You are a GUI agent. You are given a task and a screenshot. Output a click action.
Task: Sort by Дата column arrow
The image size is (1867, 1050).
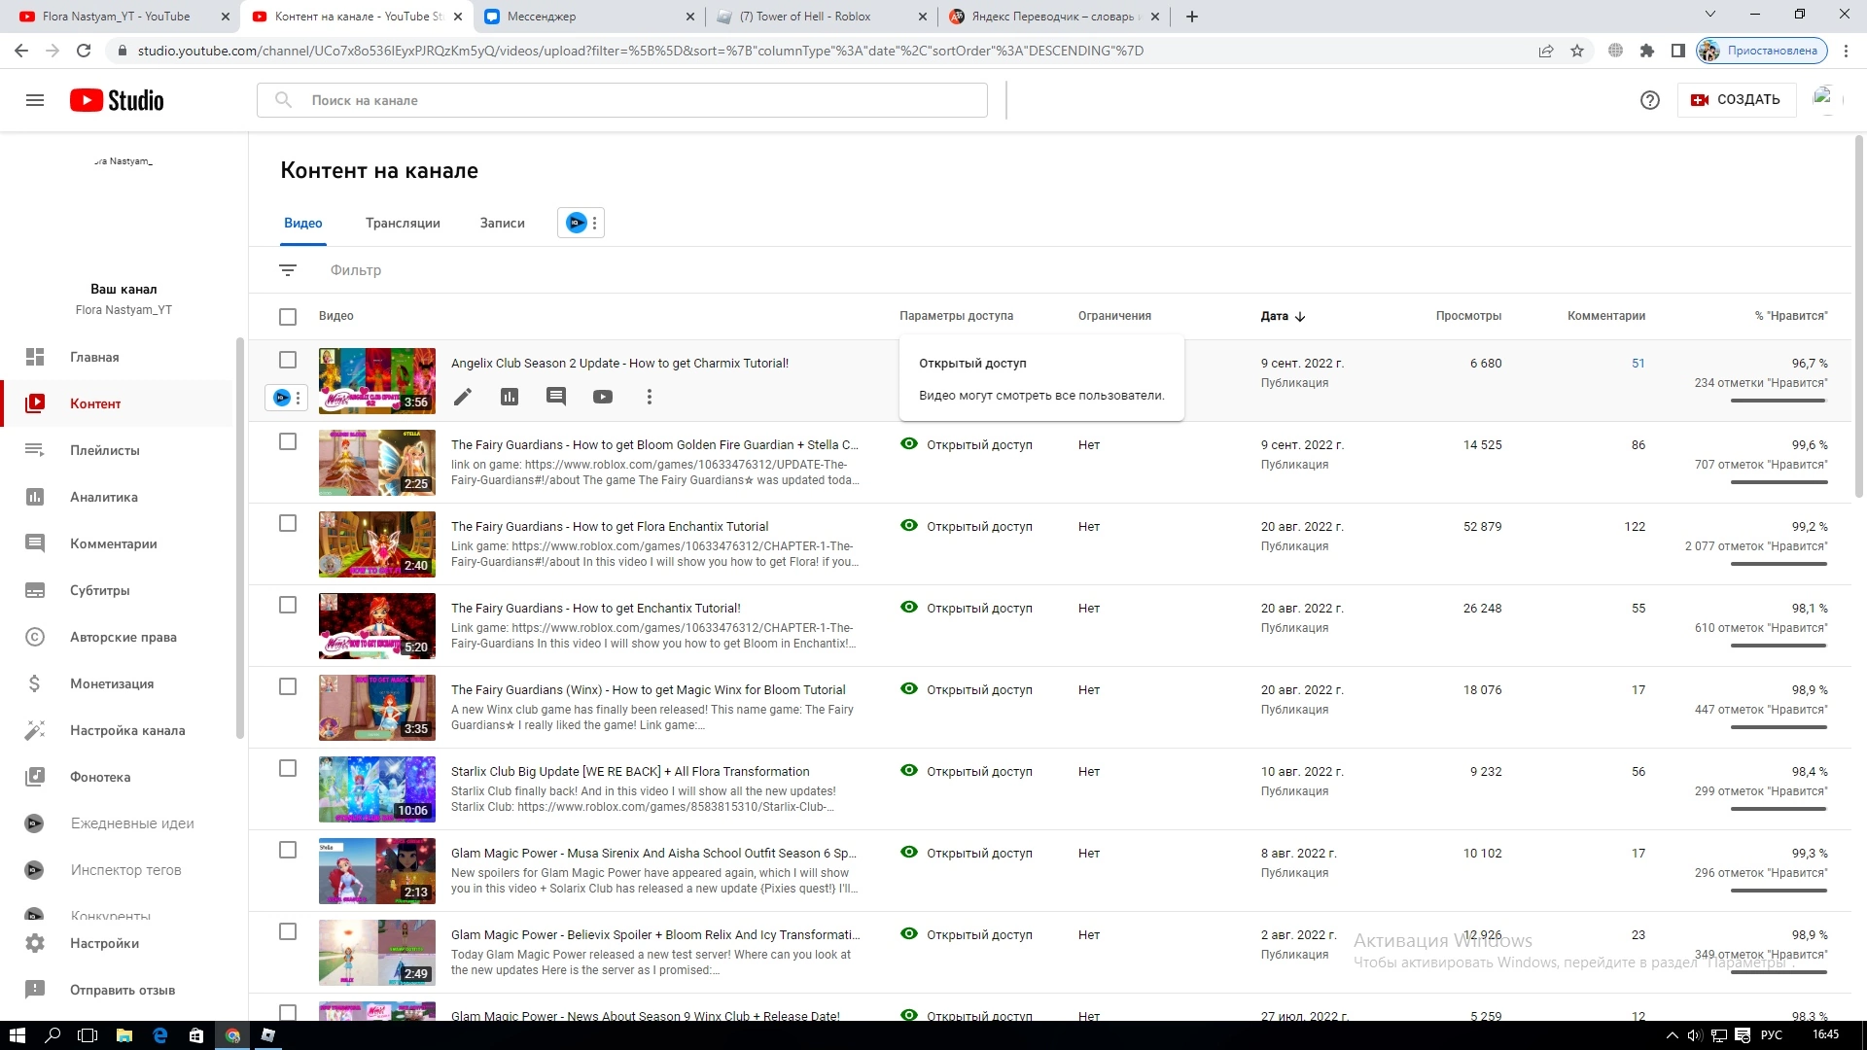pyautogui.click(x=1300, y=316)
